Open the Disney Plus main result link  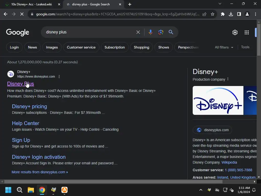coord(20,84)
